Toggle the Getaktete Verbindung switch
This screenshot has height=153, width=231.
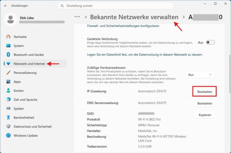[210, 43]
